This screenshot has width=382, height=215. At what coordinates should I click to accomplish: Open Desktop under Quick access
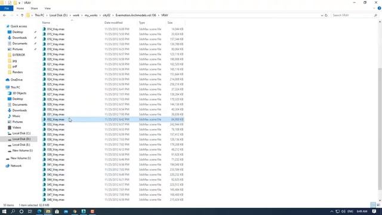pos(17,32)
